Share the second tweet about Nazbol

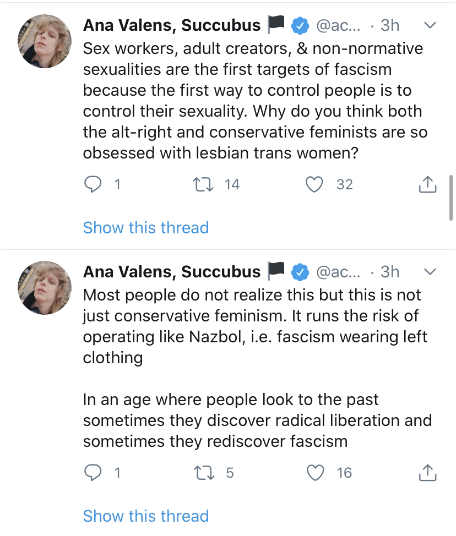[x=427, y=473]
